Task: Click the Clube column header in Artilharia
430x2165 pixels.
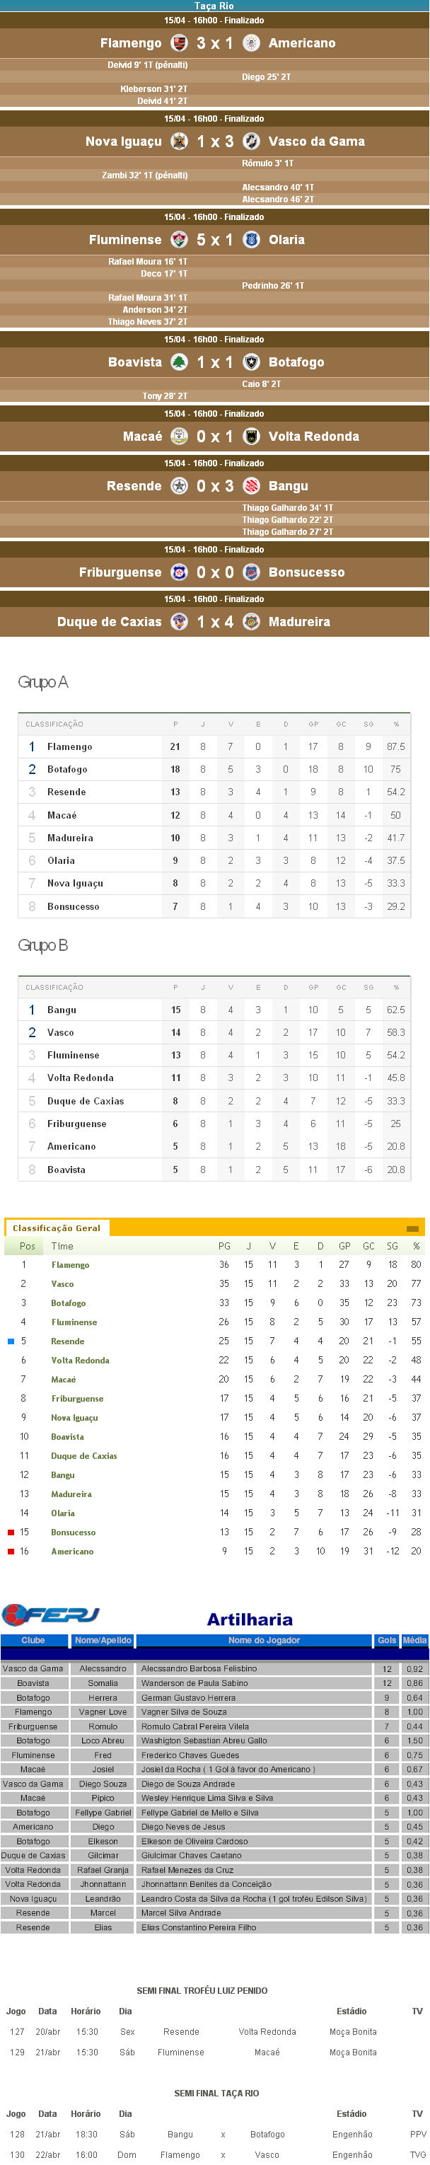Action: (33, 1641)
